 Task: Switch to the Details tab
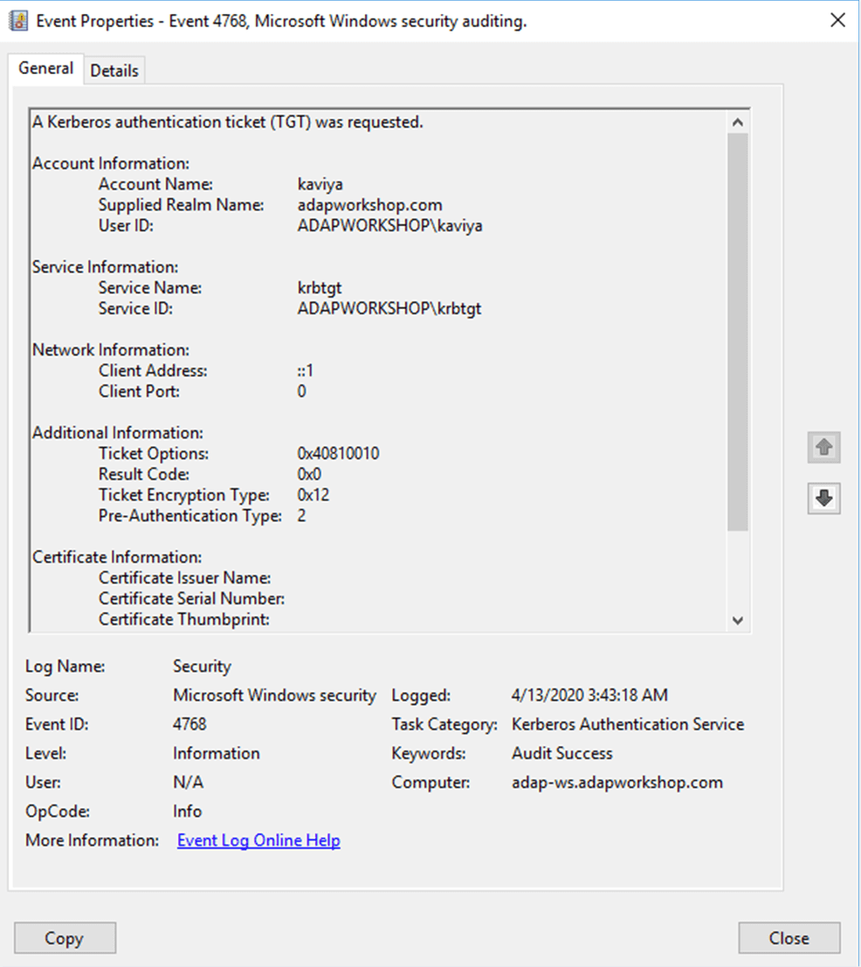114,69
